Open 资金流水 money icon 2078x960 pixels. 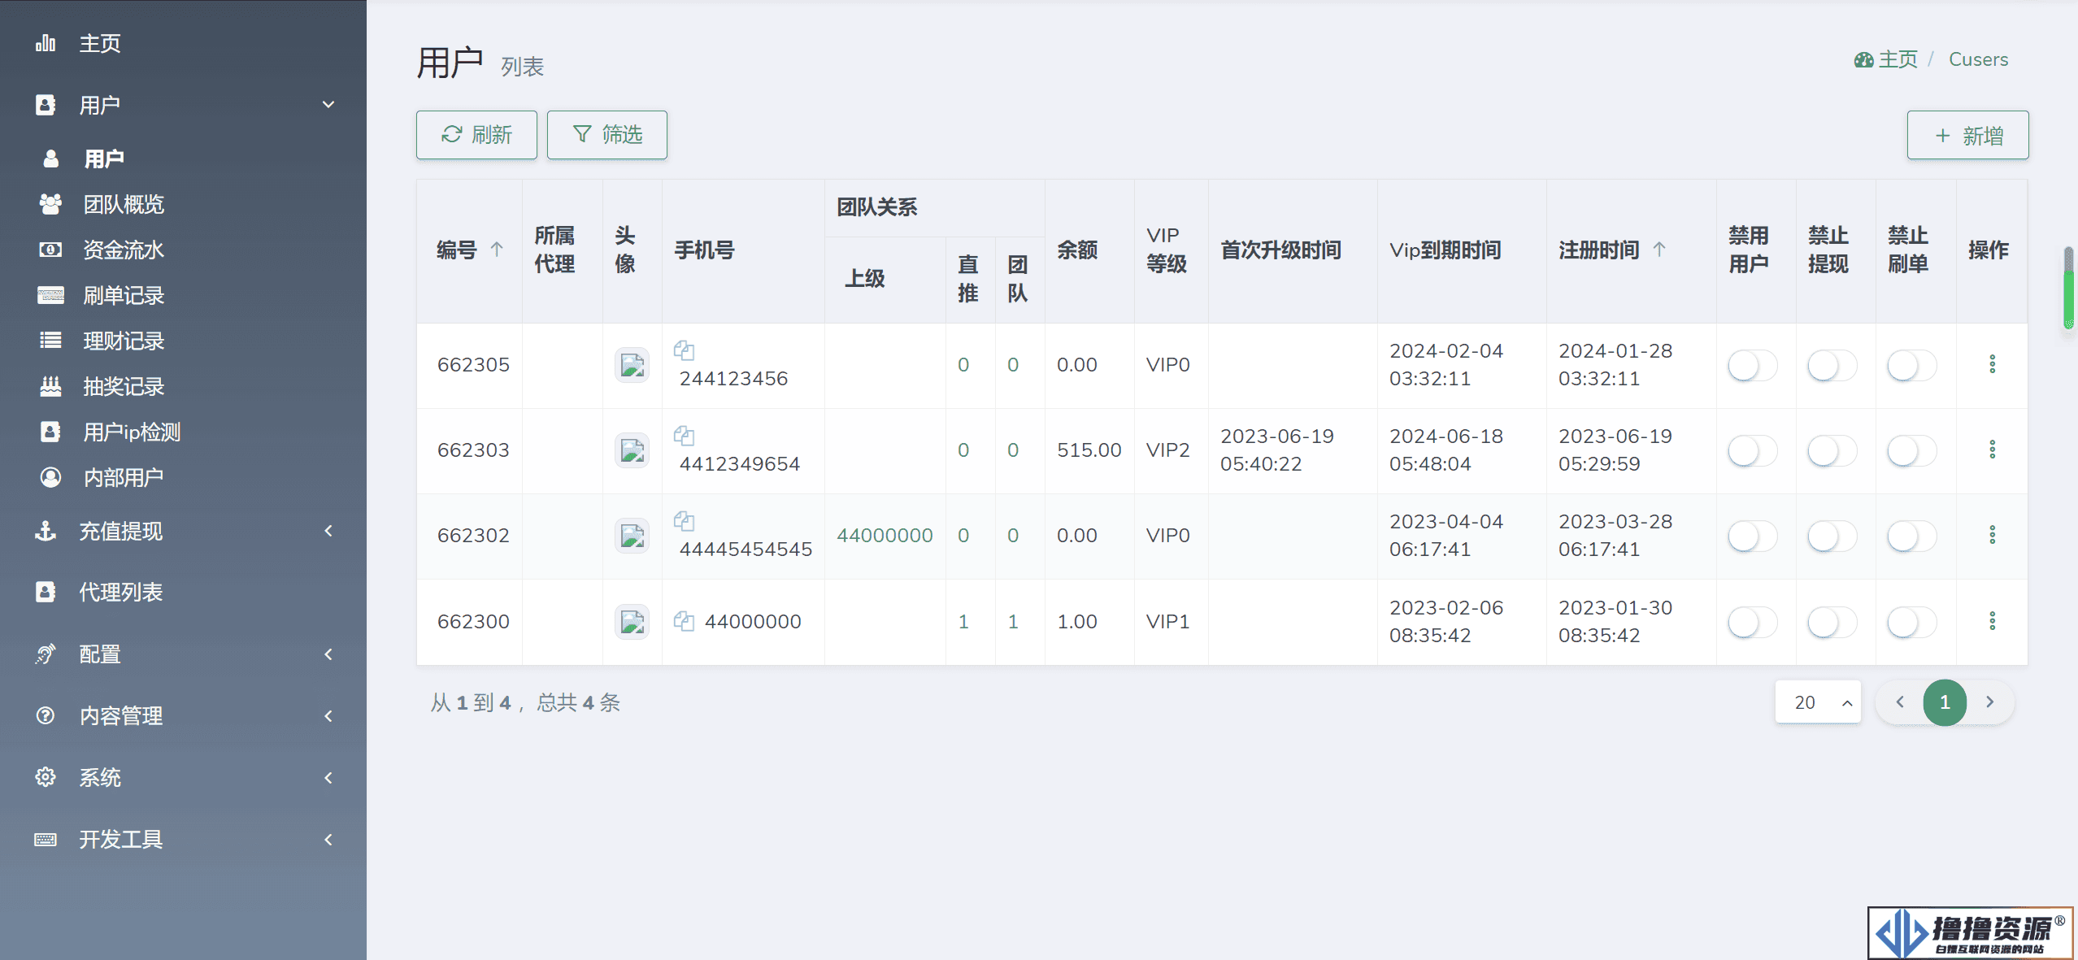click(50, 250)
